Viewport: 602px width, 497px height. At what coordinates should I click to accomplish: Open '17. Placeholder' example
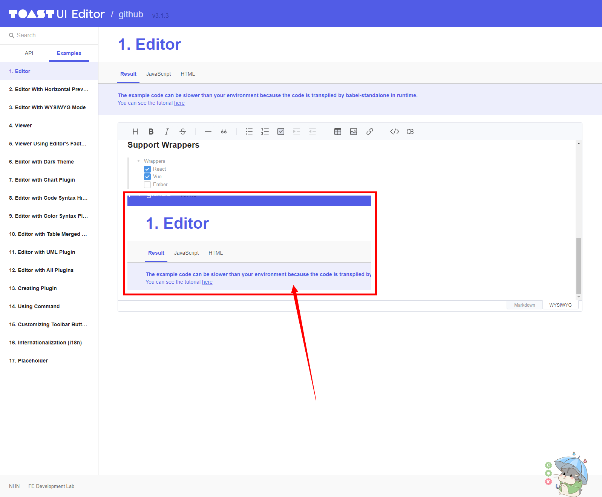pos(49,361)
